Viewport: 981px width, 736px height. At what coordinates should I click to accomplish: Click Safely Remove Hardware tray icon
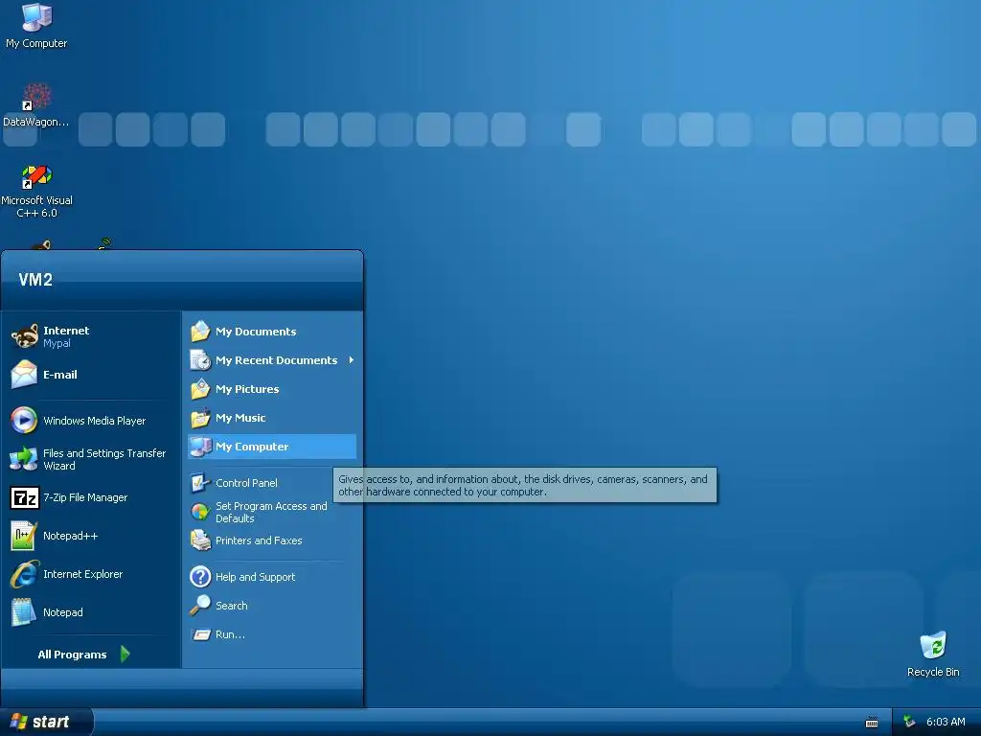click(909, 722)
